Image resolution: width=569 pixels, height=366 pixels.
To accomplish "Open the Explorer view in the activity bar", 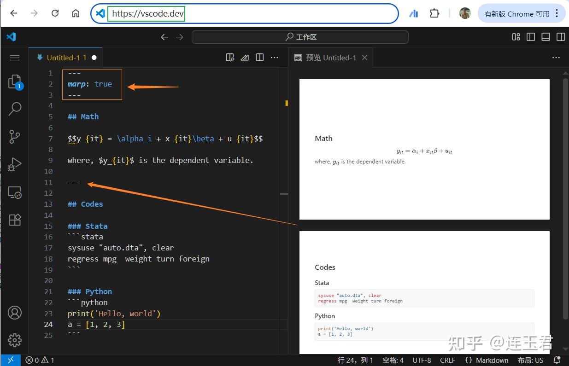I will (14, 81).
